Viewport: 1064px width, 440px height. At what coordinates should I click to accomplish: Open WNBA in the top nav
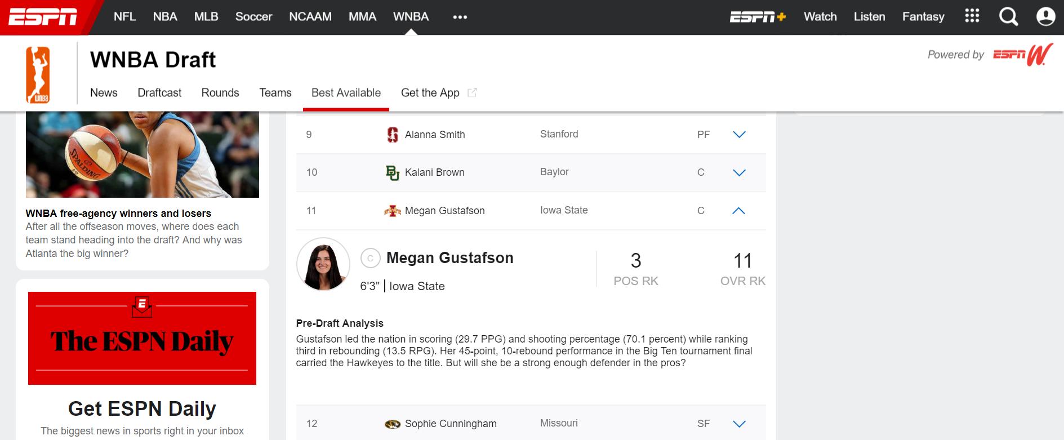coord(411,17)
